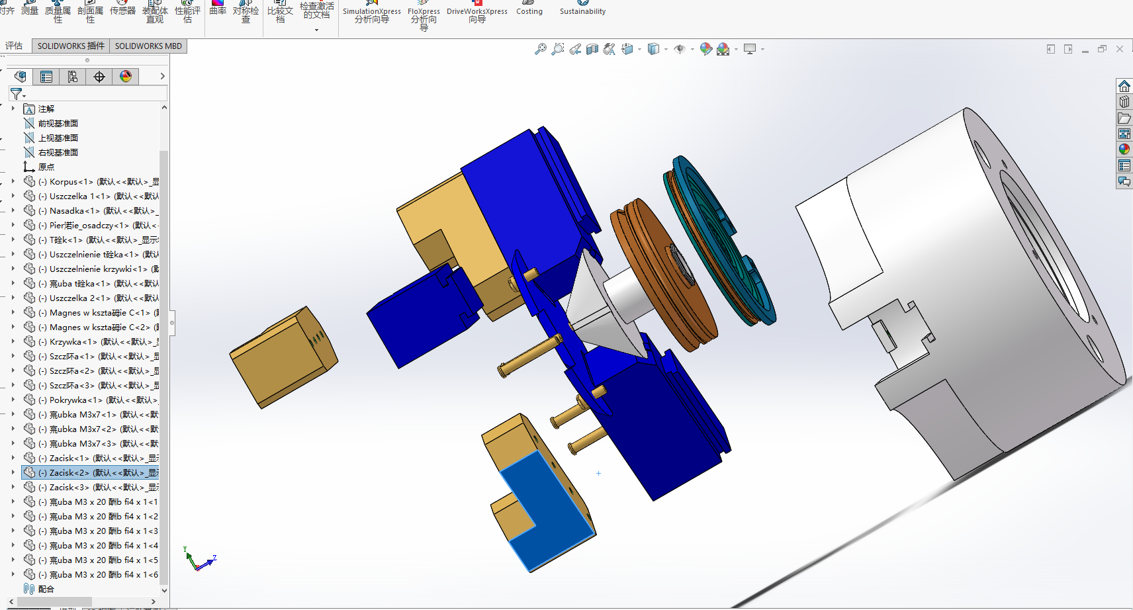Screen dimensions: 1133x610
Task: Click the Costing tool
Action: (x=529, y=8)
